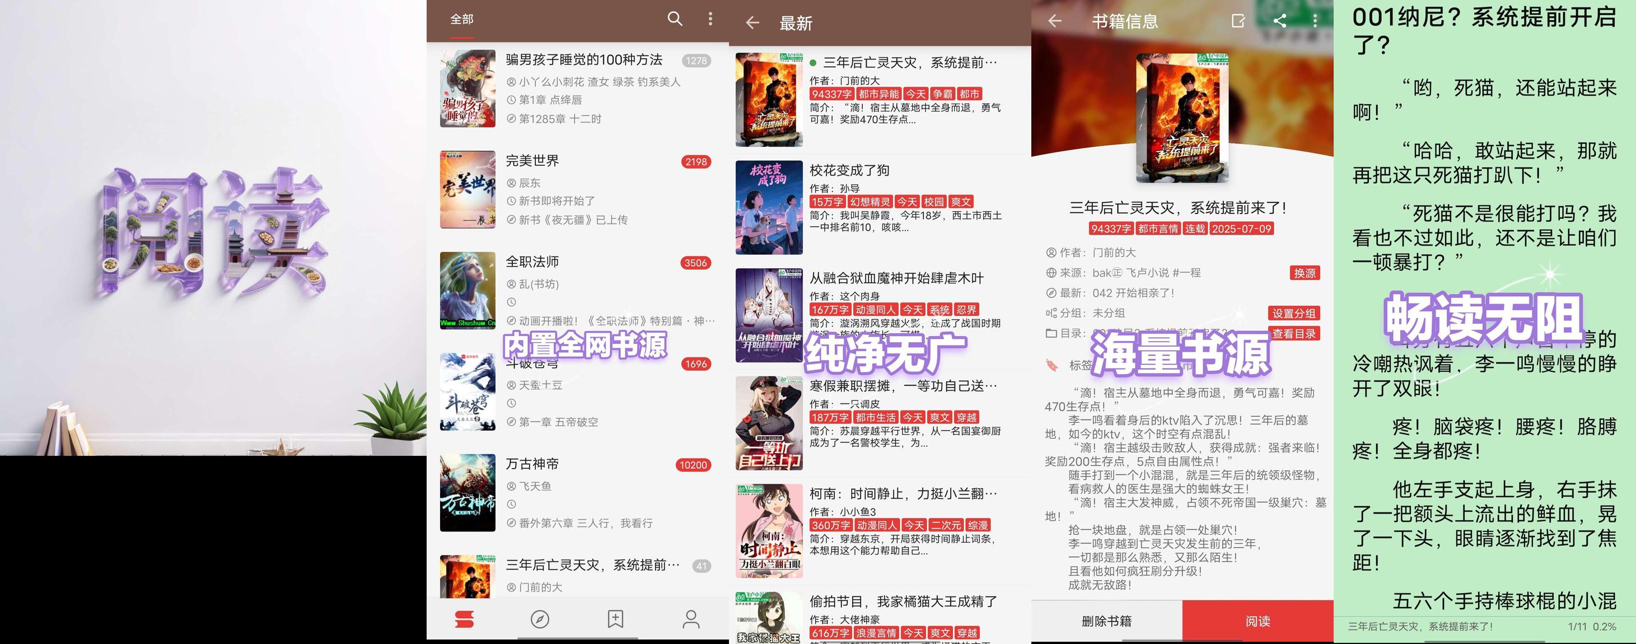Open 骗男孩子睡觉的100种方法 cover thumbnail

click(x=468, y=89)
